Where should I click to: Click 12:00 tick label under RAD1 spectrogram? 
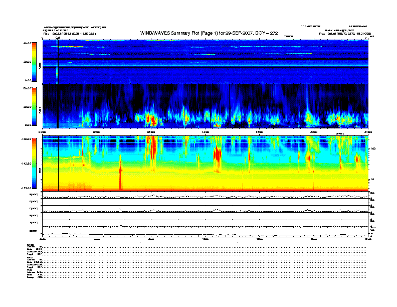click(206, 132)
